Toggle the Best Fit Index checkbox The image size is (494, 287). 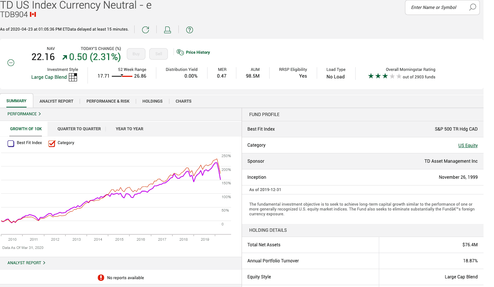[x=11, y=143]
